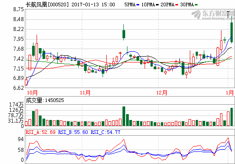Click the 31.1万 volume axis label
The height and width of the screenshot is (164, 235).
pos(16,120)
